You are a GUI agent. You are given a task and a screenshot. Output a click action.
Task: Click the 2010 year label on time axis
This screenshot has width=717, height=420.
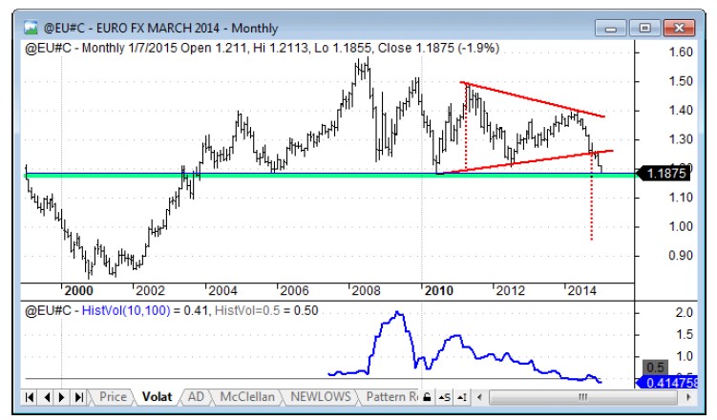click(x=438, y=291)
